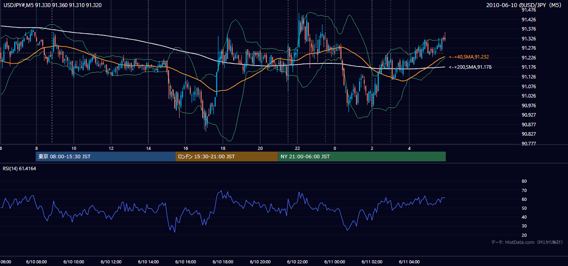Image resolution: width=568 pixels, height=266 pixels.
Task: Click the RSI(14) 61.4164 indicator label
Action: (20, 168)
